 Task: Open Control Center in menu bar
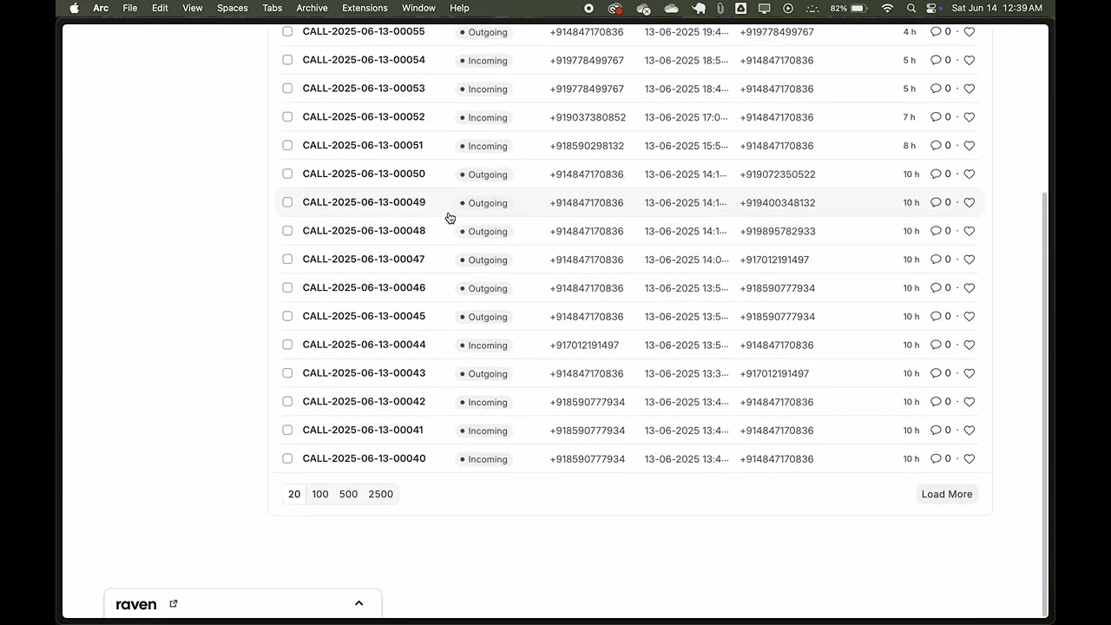click(932, 8)
